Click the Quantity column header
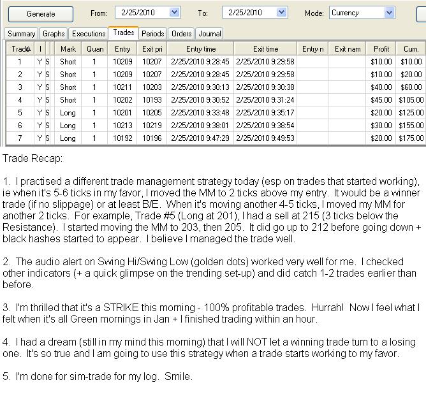 point(94,49)
